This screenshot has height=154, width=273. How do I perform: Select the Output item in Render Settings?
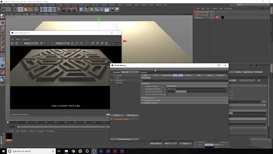click(x=119, y=75)
